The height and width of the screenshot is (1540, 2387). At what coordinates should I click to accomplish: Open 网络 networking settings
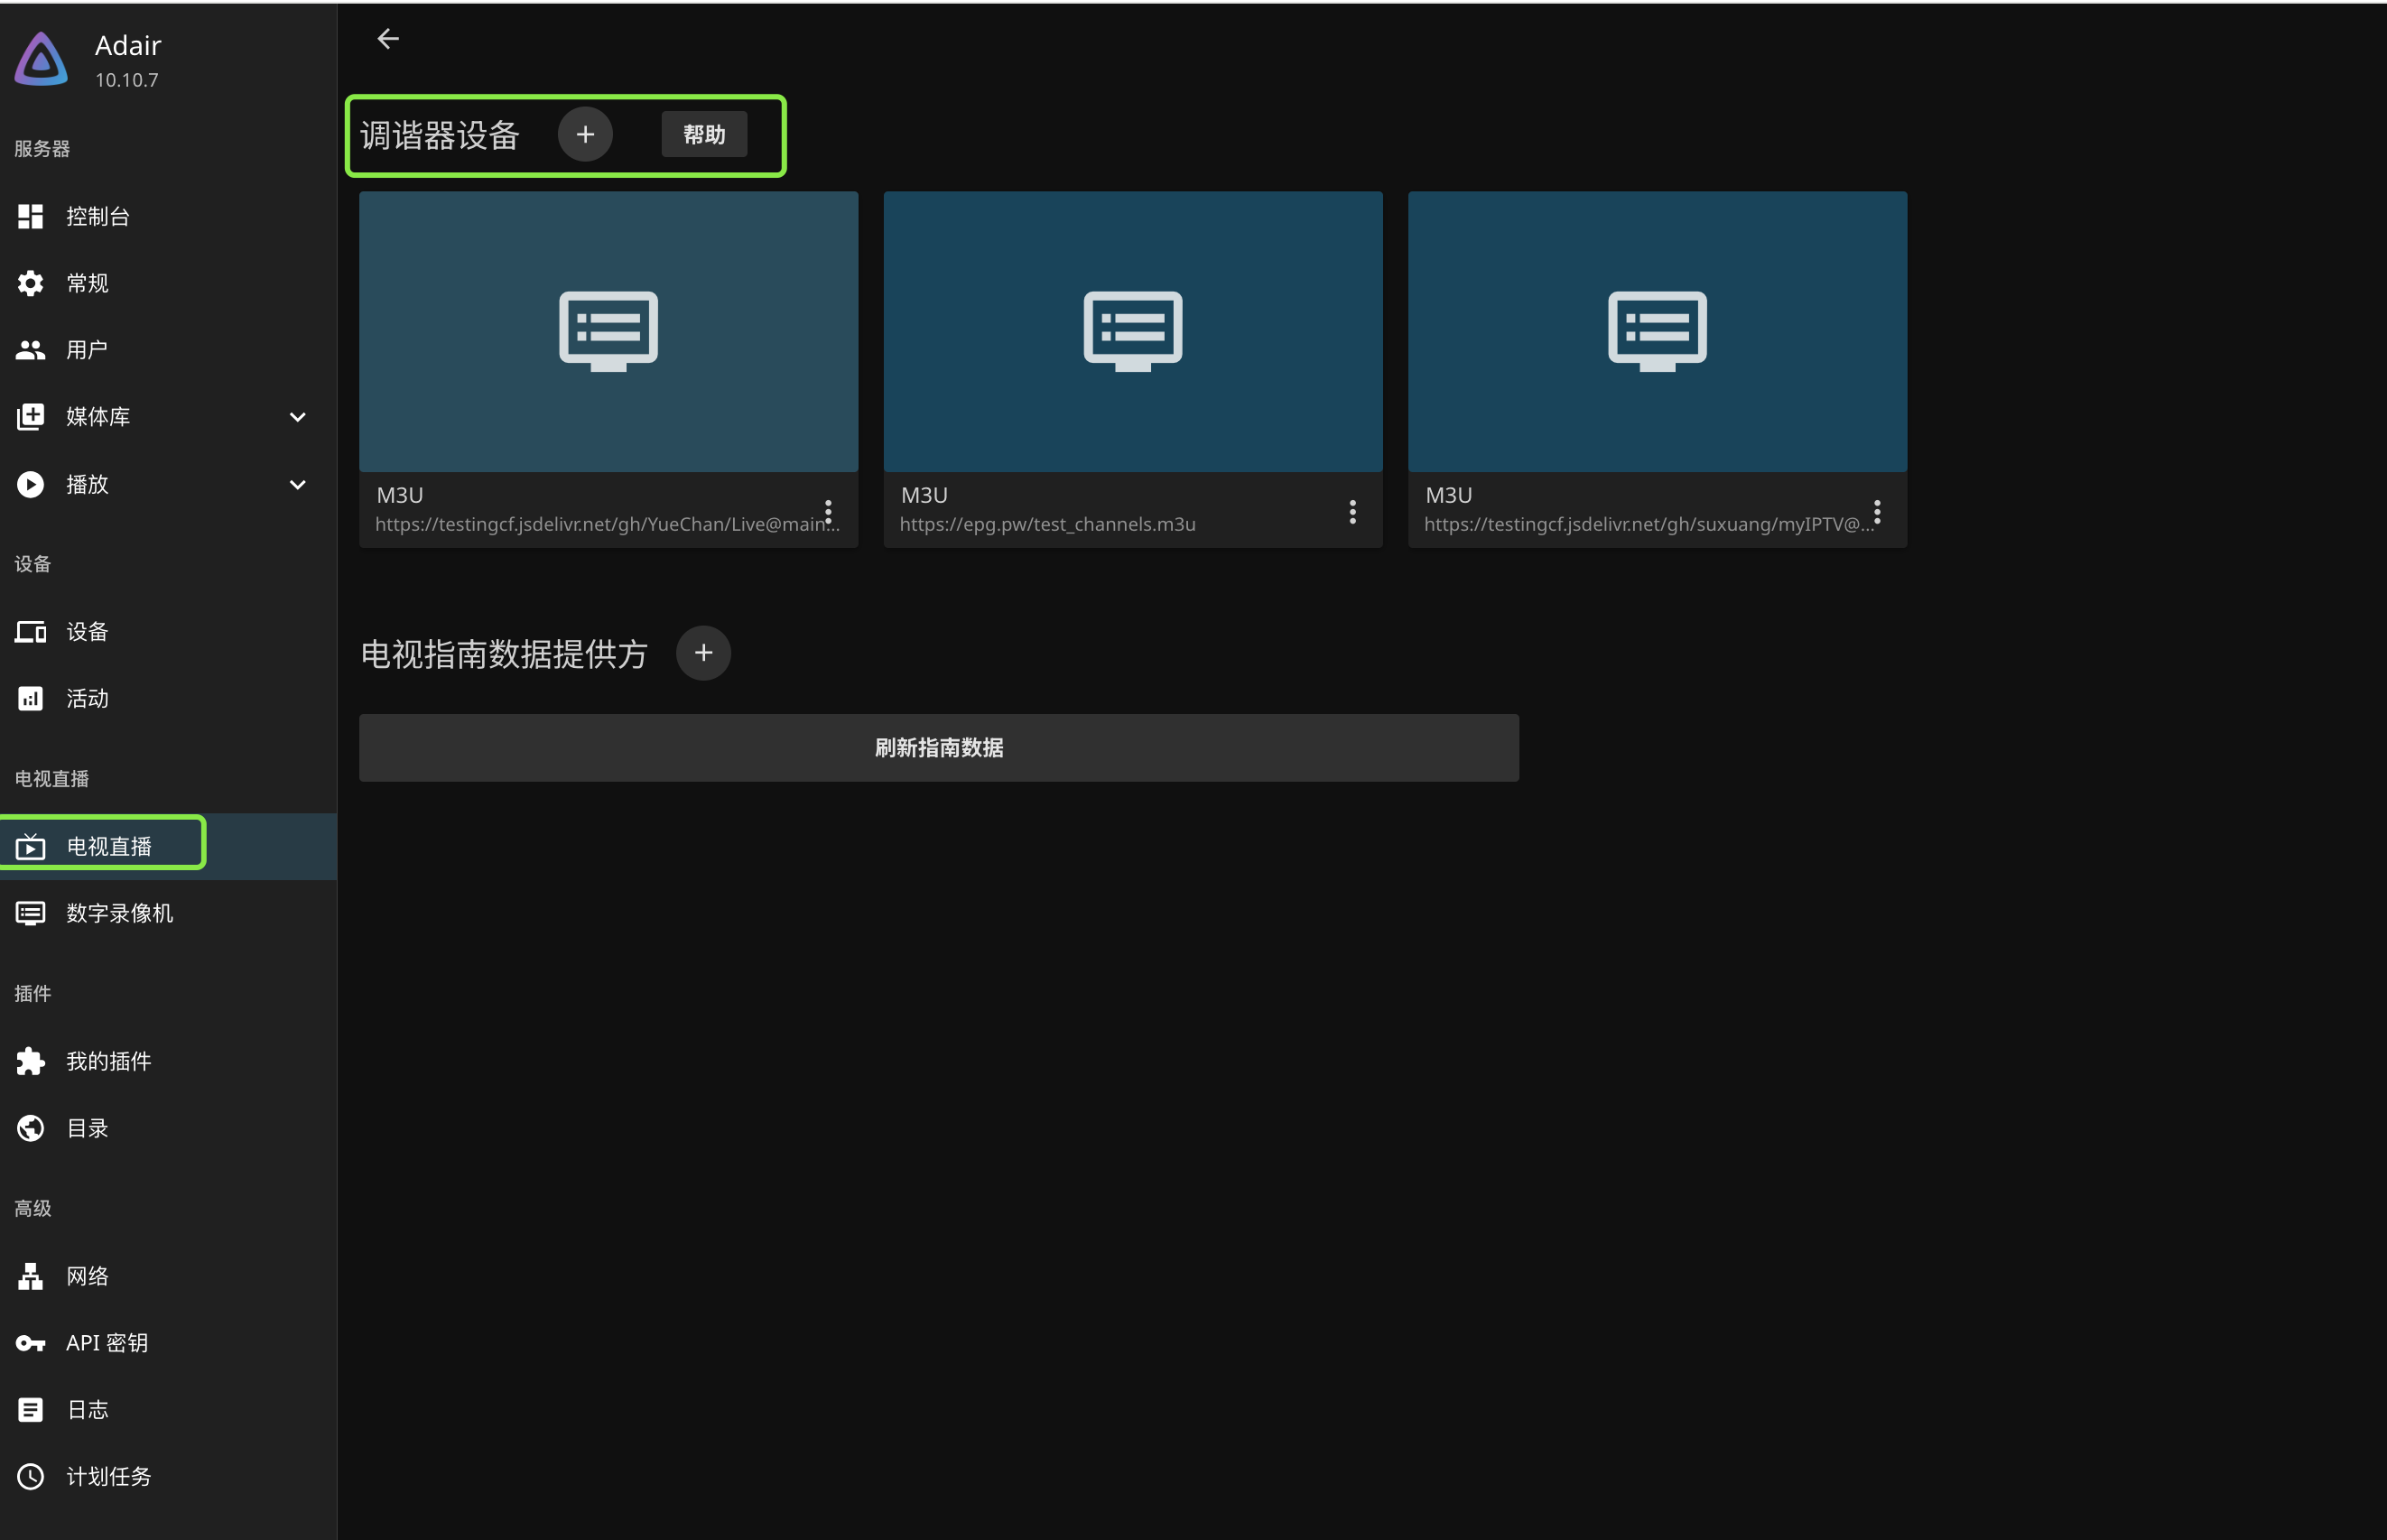(x=87, y=1276)
